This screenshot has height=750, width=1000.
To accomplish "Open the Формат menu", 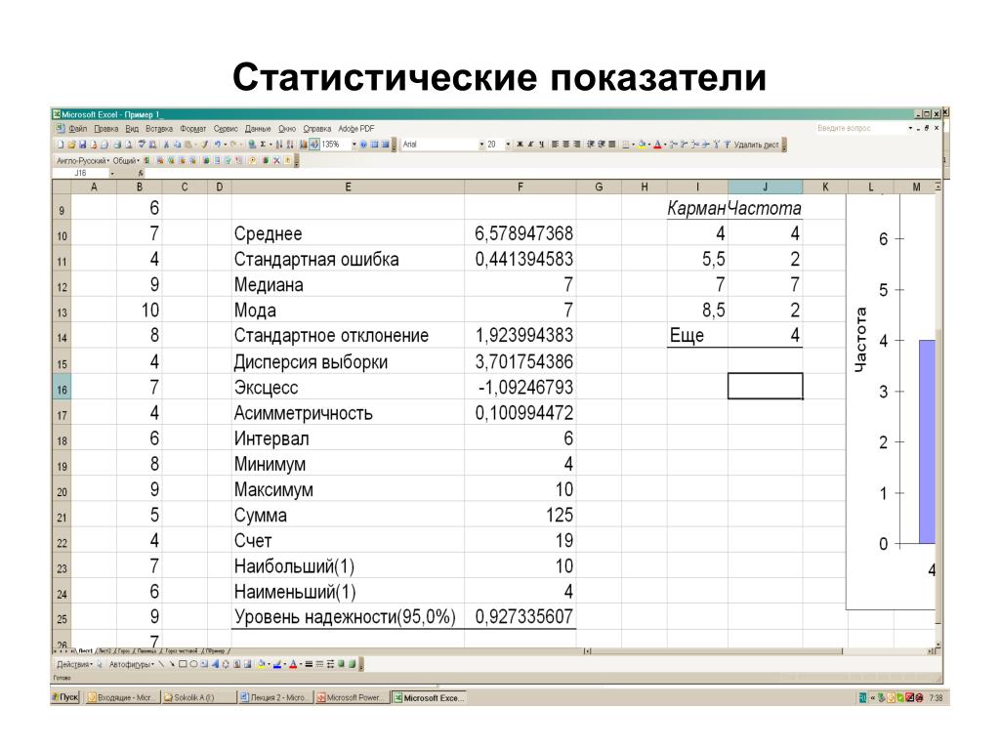I will point(192,129).
